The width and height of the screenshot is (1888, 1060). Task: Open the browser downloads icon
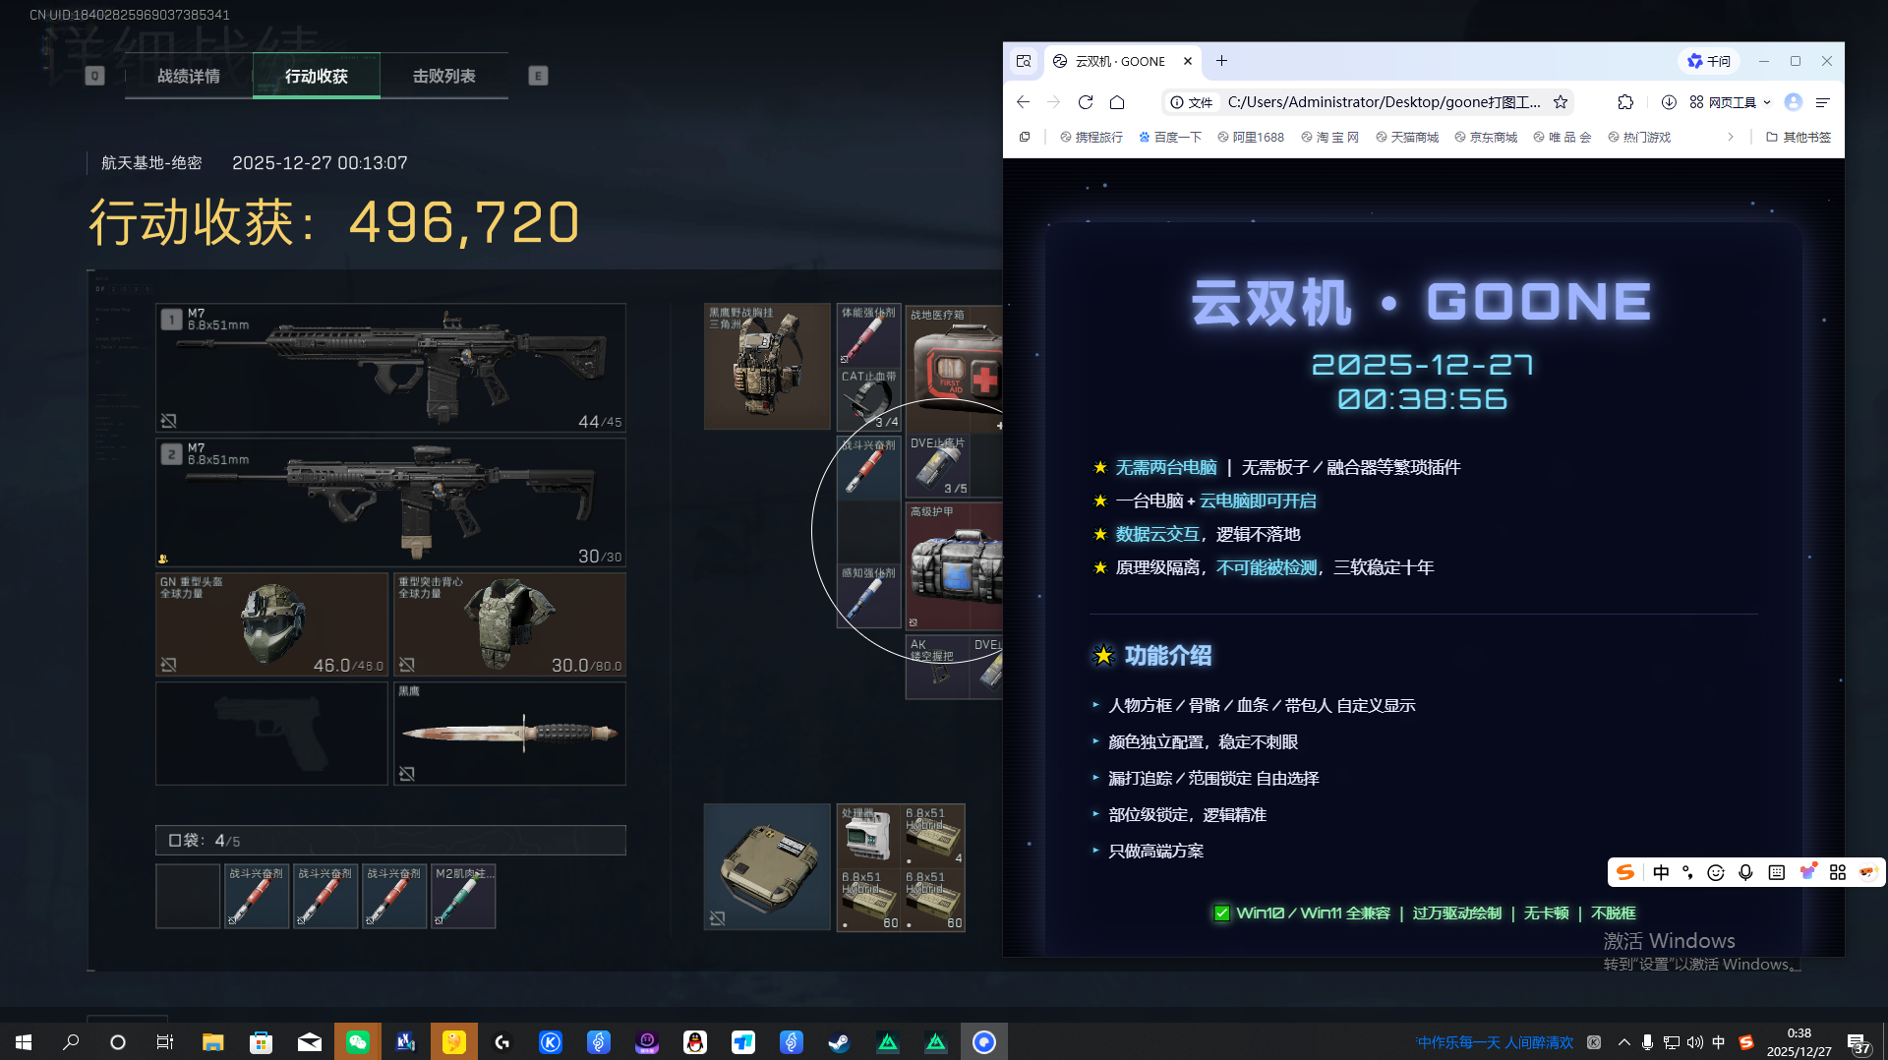pyautogui.click(x=1669, y=101)
